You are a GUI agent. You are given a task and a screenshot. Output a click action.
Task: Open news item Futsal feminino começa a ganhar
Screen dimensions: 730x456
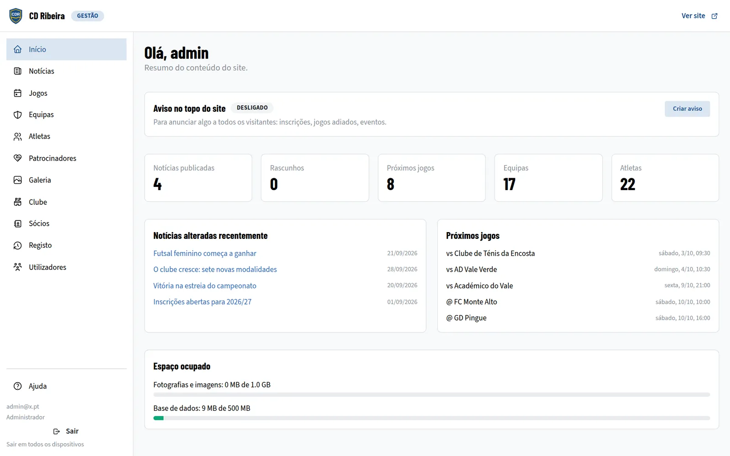204,254
